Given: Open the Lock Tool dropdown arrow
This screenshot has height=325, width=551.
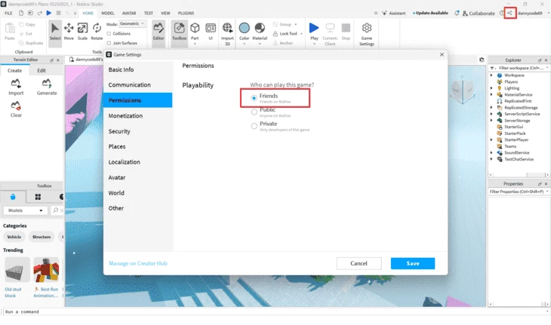Looking at the screenshot, I should pyautogui.click(x=301, y=34).
